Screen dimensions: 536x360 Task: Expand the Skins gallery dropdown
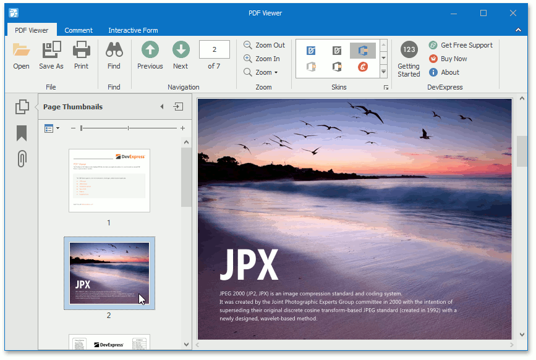[x=383, y=72]
